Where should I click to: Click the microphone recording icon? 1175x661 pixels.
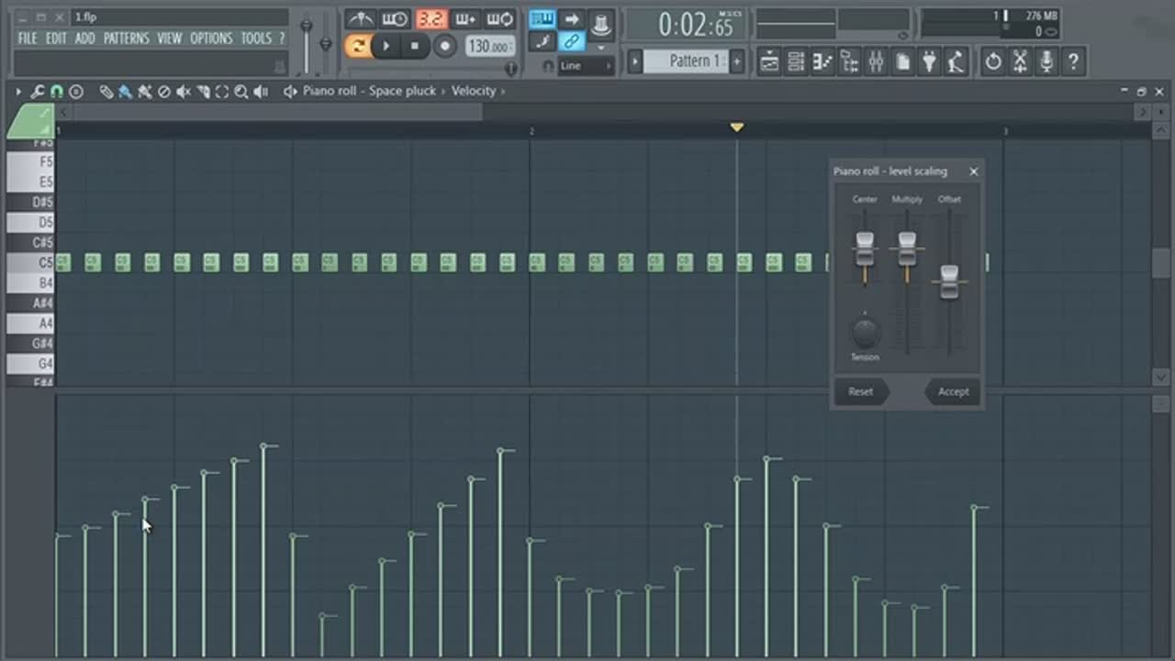coord(1046,62)
